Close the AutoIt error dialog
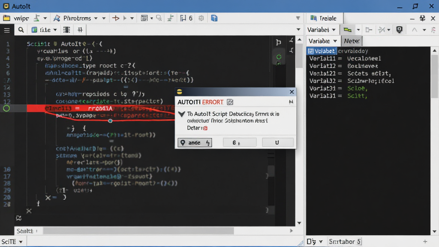 coord(292,92)
